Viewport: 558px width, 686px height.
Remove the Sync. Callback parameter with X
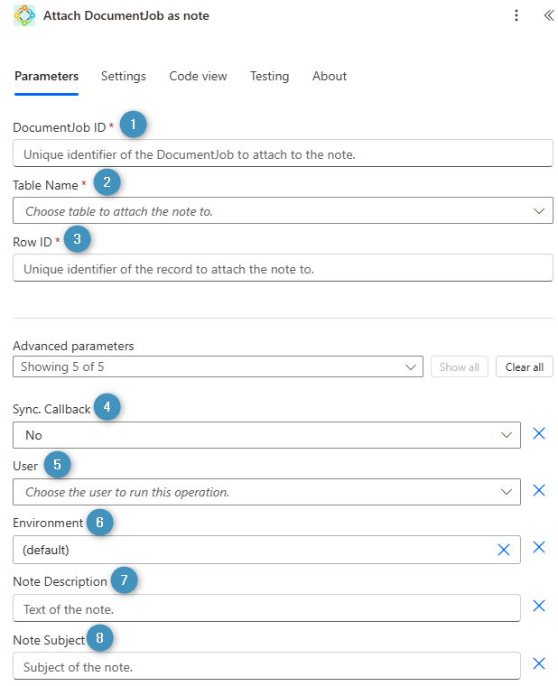click(539, 434)
